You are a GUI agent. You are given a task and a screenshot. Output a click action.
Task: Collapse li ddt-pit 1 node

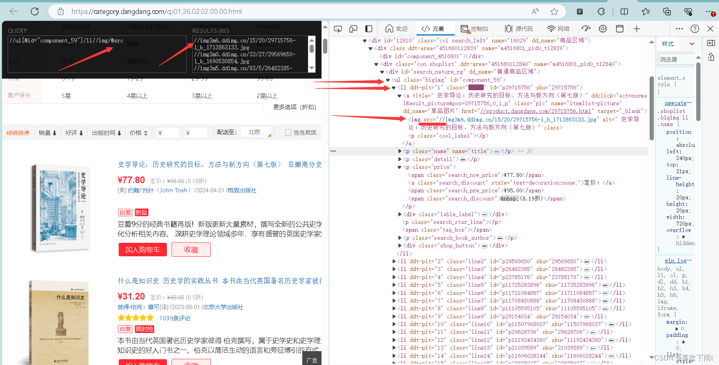pos(394,88)
